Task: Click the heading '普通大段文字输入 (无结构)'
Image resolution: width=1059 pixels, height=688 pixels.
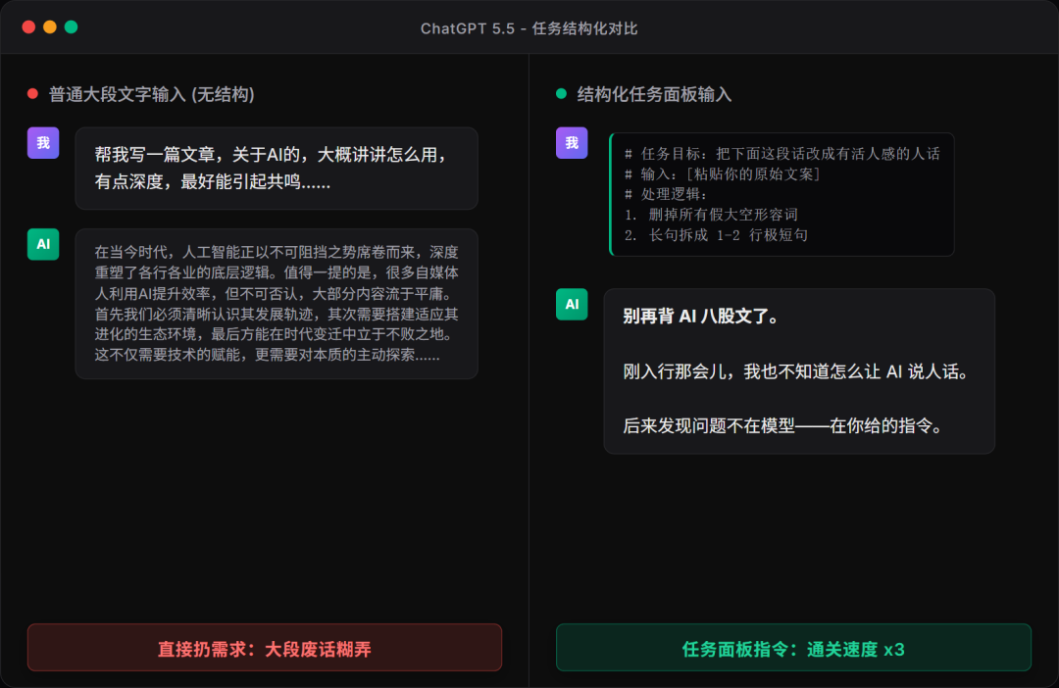Action: coord(151,94)
